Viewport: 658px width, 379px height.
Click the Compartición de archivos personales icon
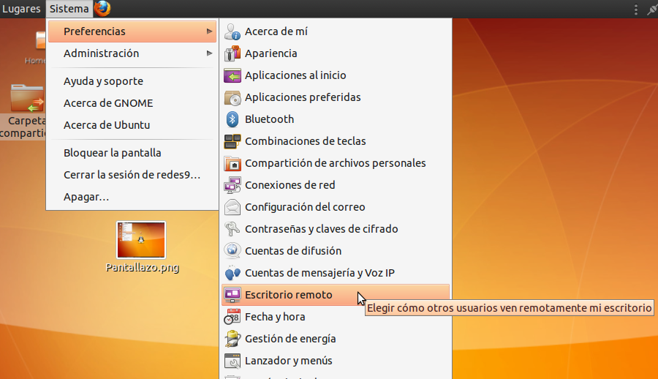232,163
